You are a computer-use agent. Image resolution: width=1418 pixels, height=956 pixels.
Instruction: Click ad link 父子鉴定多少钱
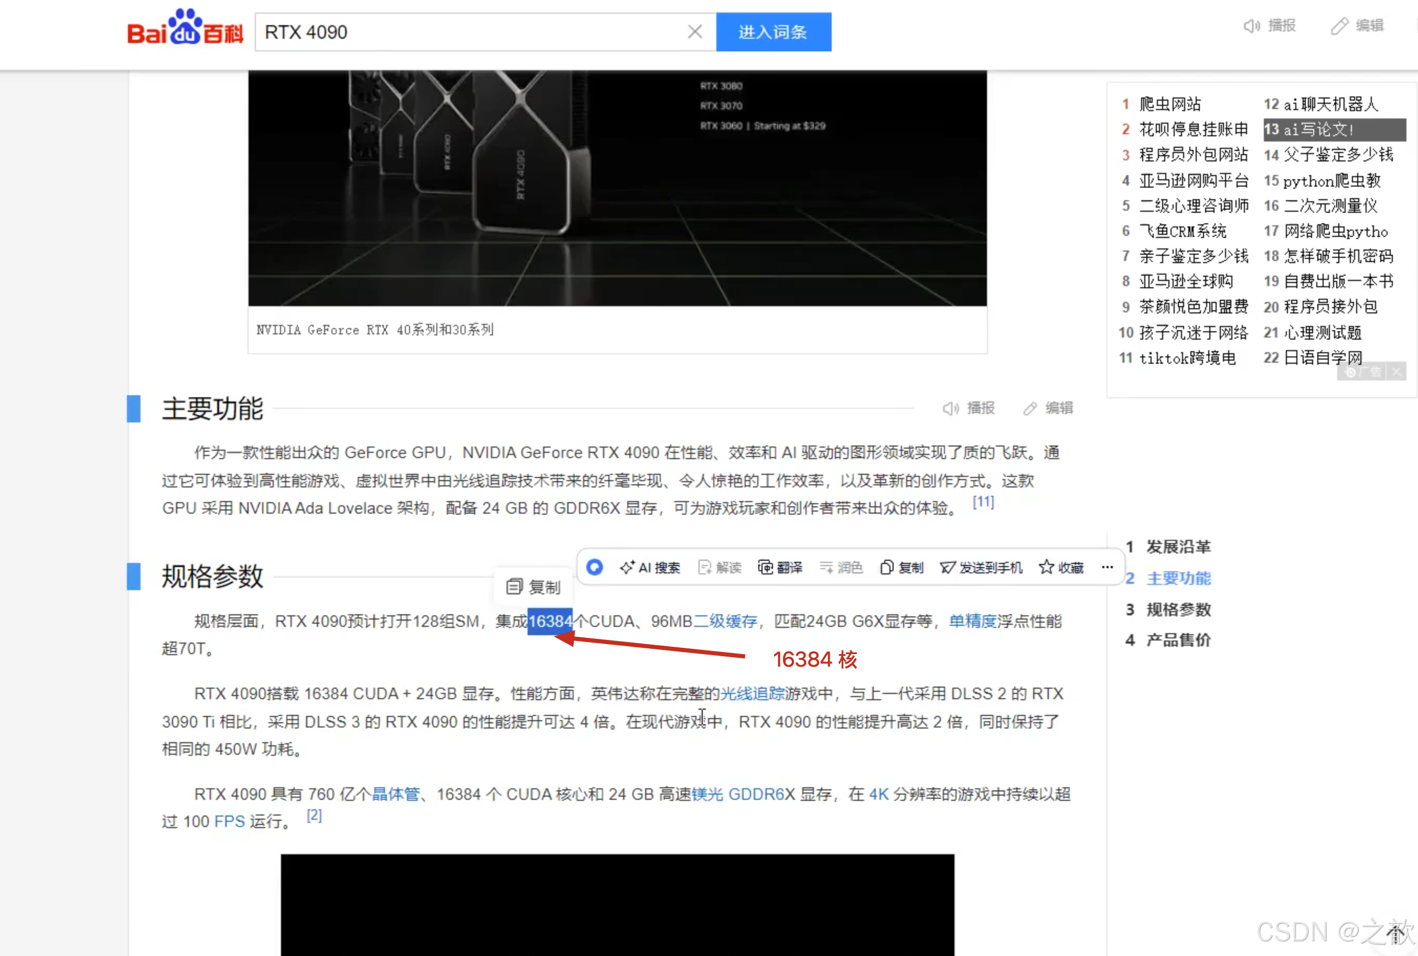(x=1339, y=155)
